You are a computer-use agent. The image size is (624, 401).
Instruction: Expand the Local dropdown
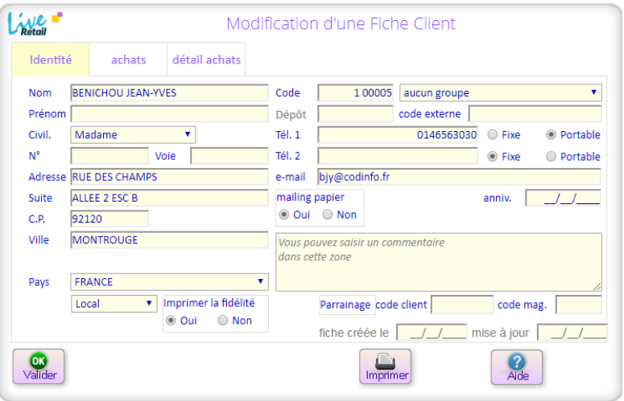114,304
